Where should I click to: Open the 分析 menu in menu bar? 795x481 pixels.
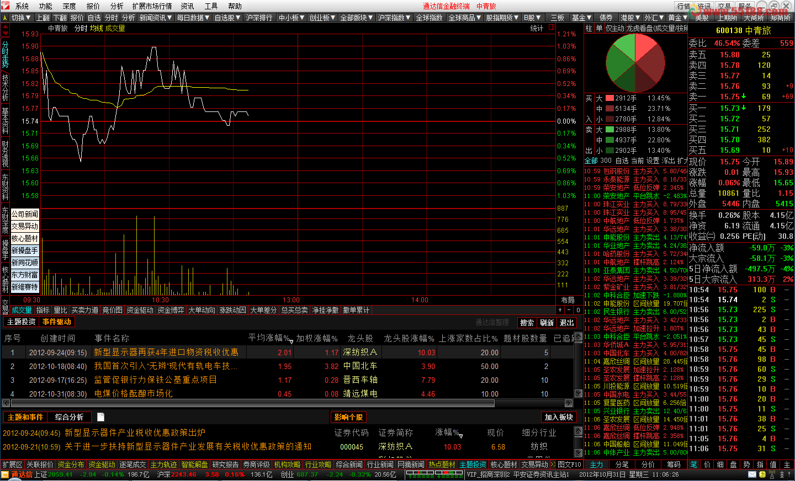[x=116, y=6]
